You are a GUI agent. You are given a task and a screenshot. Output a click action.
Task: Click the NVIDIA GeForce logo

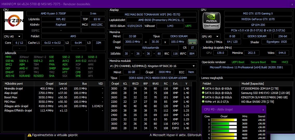point(211,21)
